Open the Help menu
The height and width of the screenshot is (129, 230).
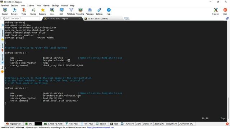click(x=72, y=5)
